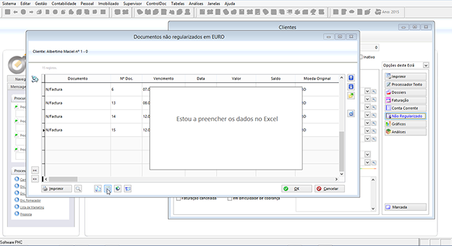
Task: Click the blue move-down icon right of the grid
Action: coord(351,87)
